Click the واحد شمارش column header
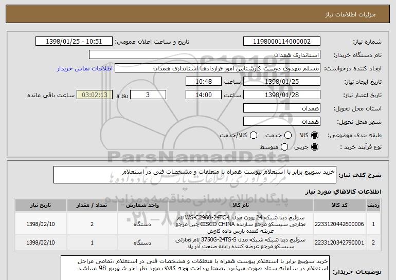 142,206
